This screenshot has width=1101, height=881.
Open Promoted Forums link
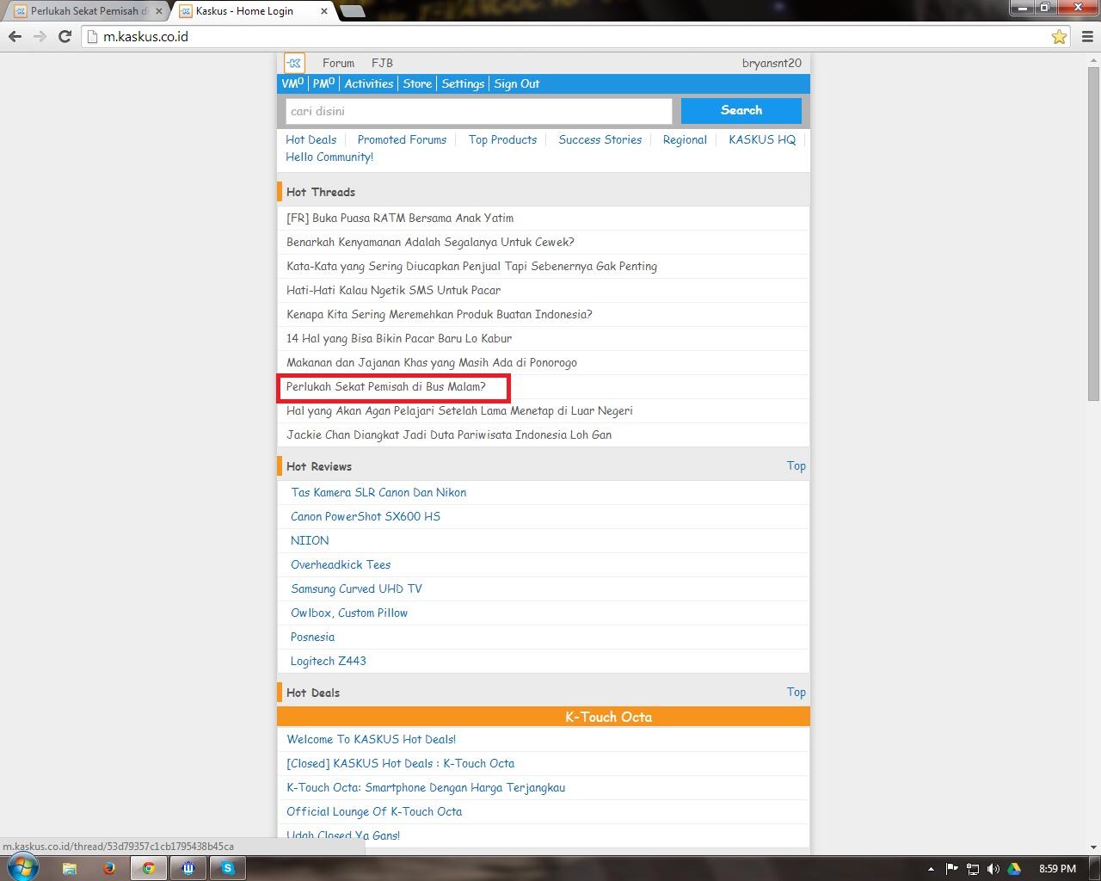click(x=402, y=139)
